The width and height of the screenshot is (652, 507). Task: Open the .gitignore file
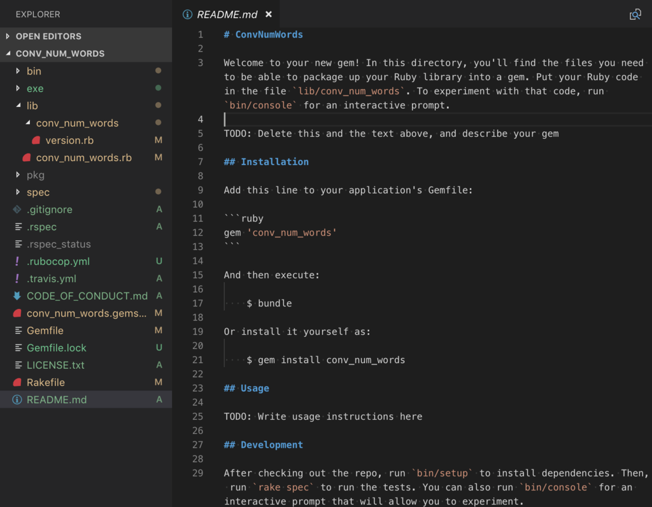50,210
